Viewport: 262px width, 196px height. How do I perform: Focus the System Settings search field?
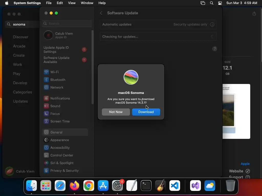pyautogui.click(x=67, y=23)
